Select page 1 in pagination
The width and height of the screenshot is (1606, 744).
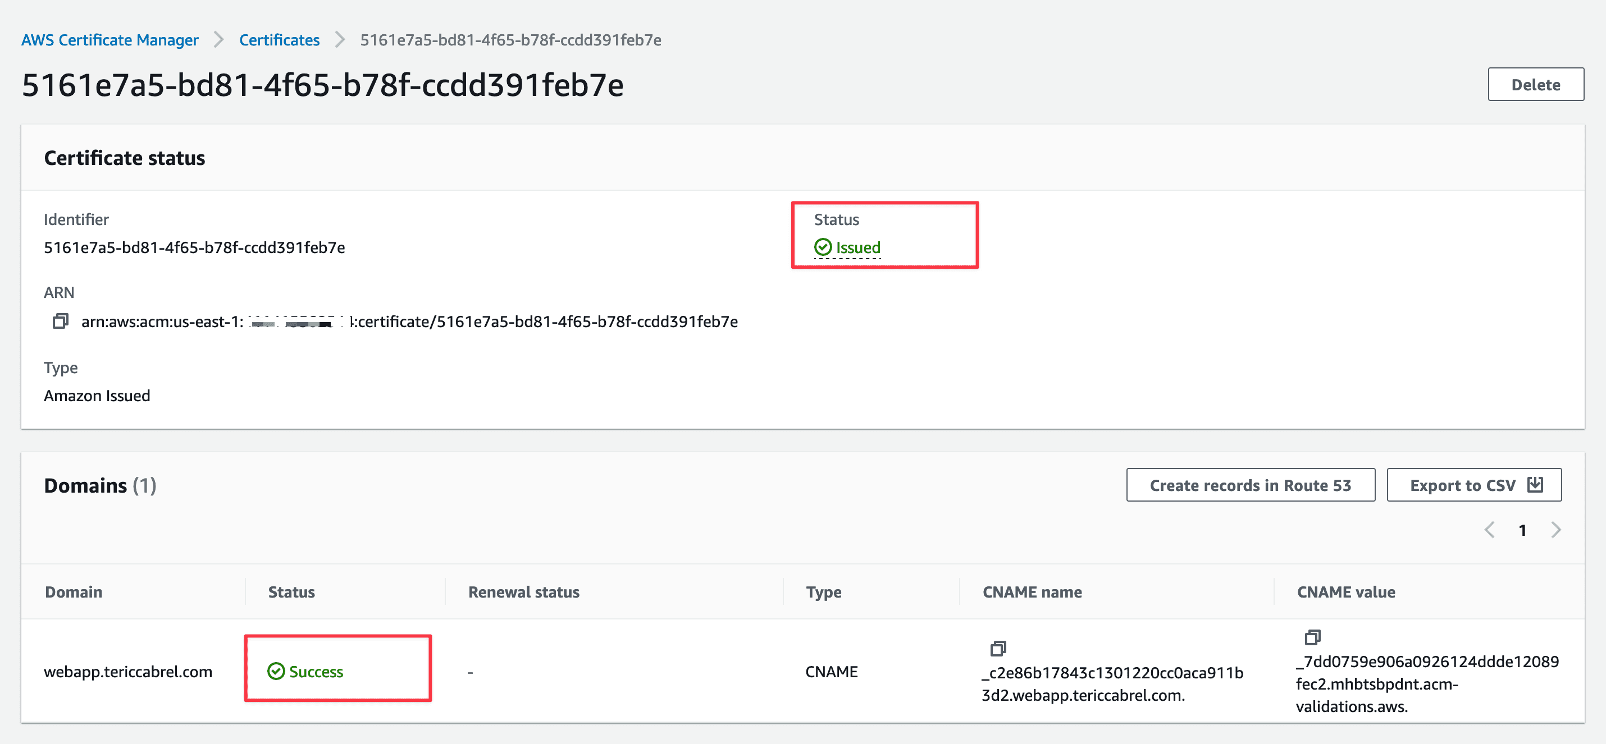click(x=1522, y=530)
